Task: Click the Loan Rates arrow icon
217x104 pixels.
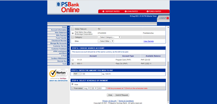Action: click(x=125, y=11)
